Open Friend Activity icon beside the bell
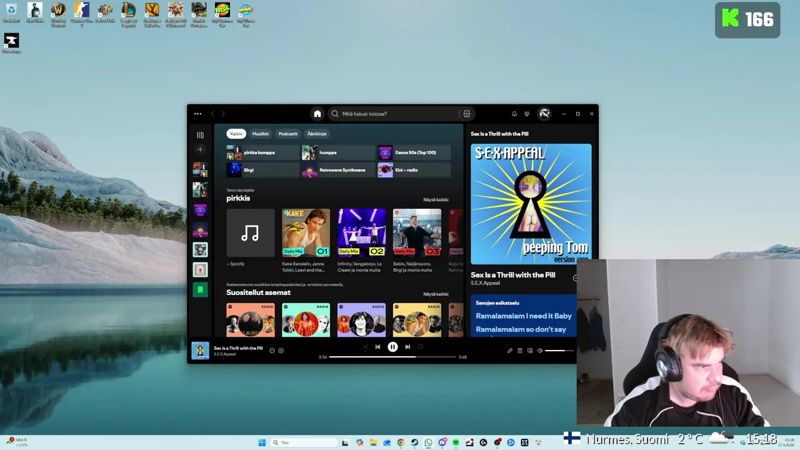Screen dimensions: 800x450 click(x=527, y=114)
